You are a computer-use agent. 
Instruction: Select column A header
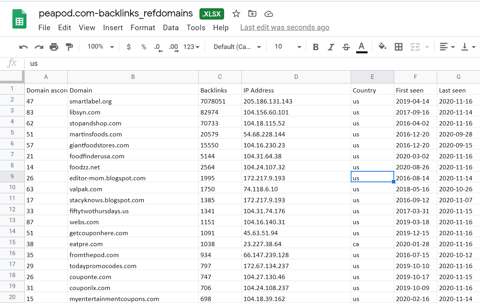coord(46,77)
